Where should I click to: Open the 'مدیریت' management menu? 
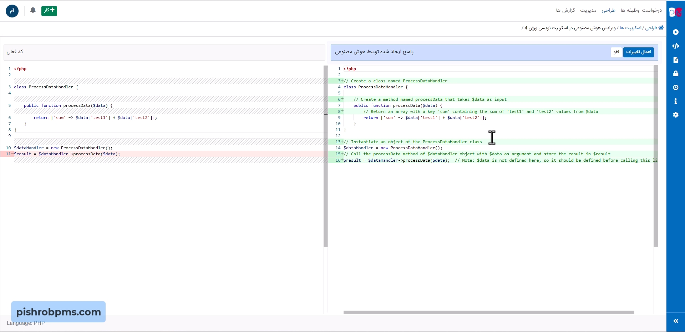(588, 10)
